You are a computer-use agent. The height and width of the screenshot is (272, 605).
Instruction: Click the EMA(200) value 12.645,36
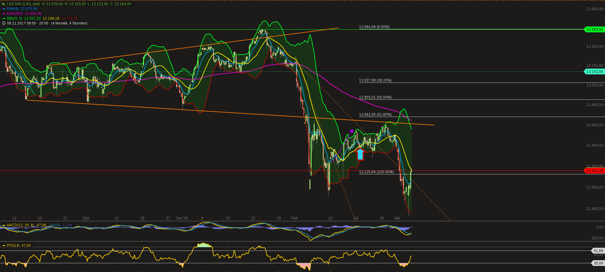[x=33, y=14]
